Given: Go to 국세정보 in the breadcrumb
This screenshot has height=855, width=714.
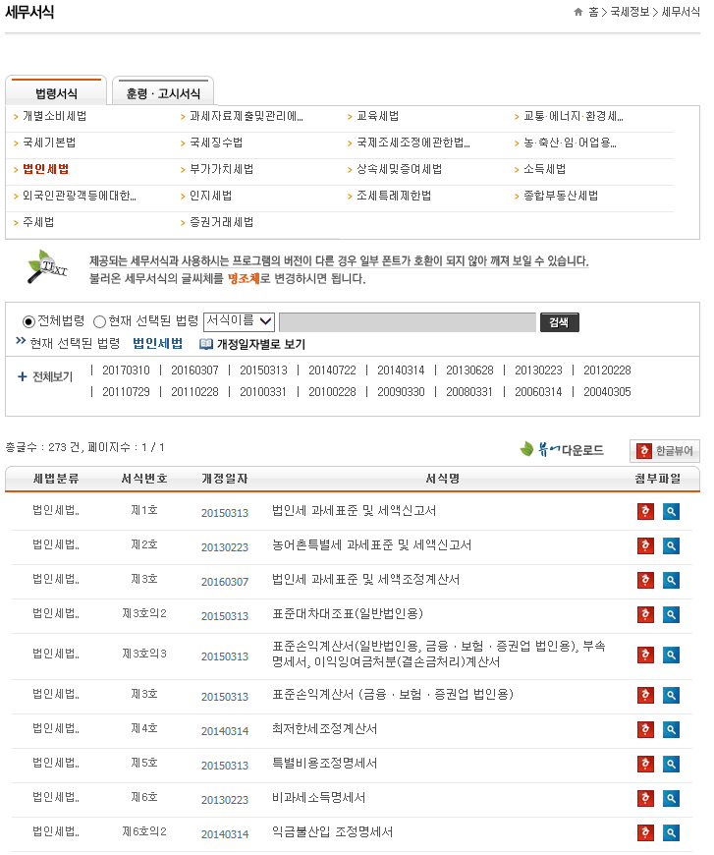Looking at the screenshot, I should [630, 12].
